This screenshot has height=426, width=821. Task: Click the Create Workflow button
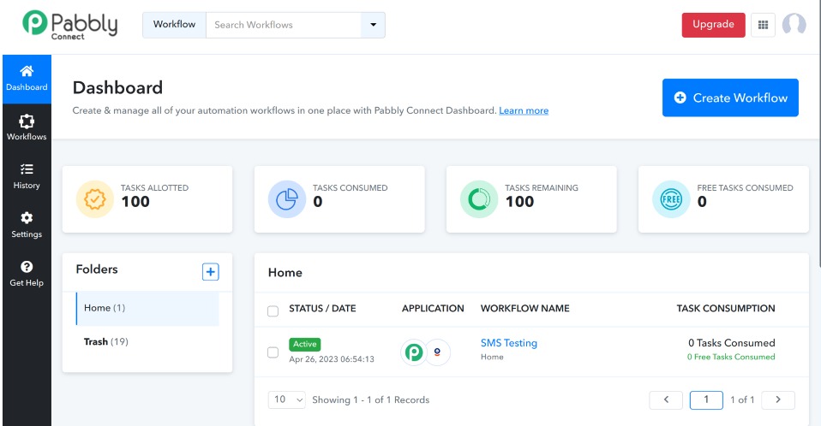[730, 98]
